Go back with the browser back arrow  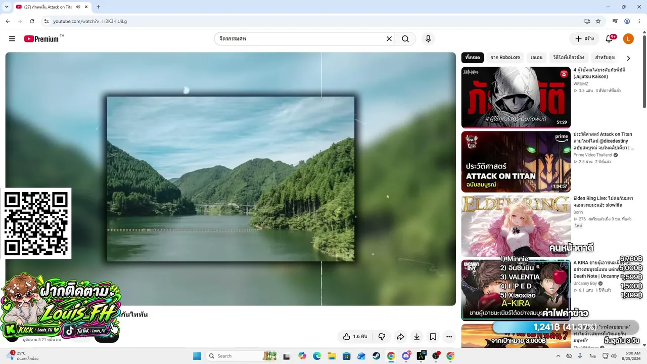8,21
